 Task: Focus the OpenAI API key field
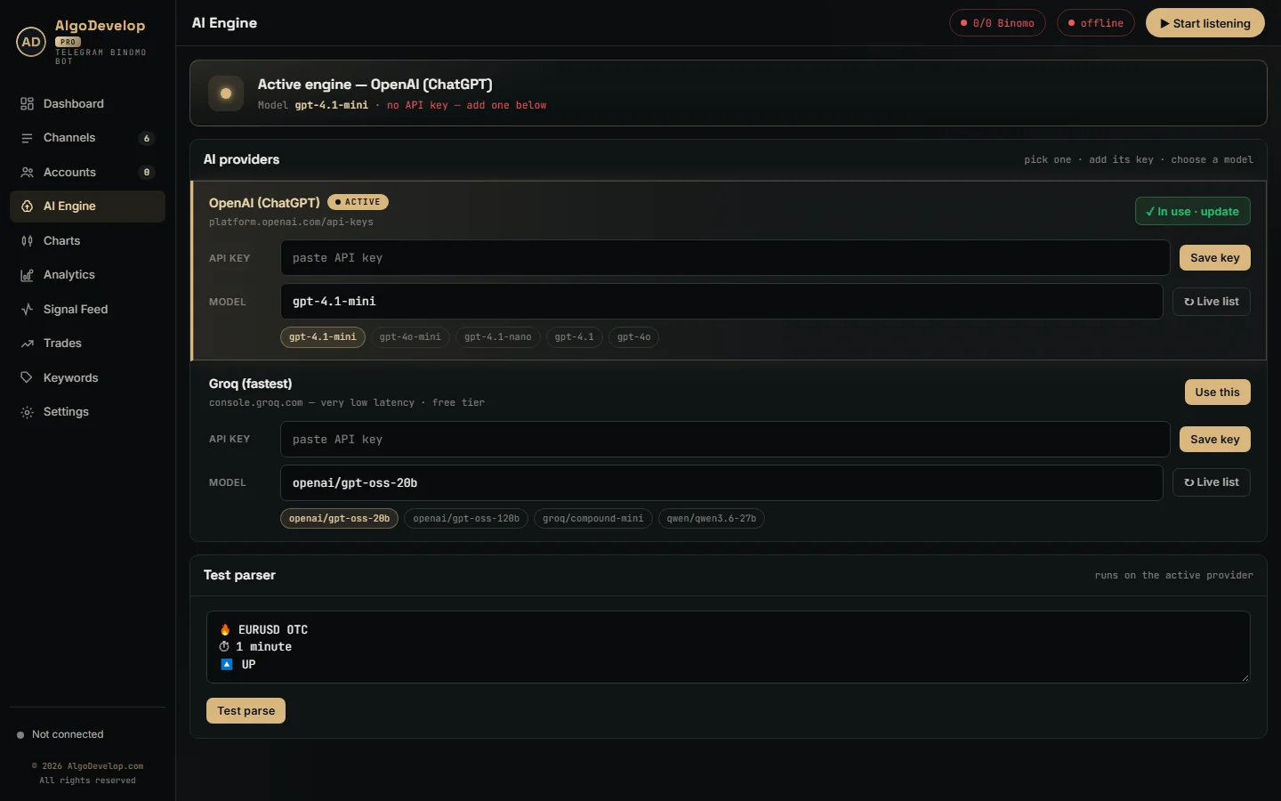[x=725, y=258]
